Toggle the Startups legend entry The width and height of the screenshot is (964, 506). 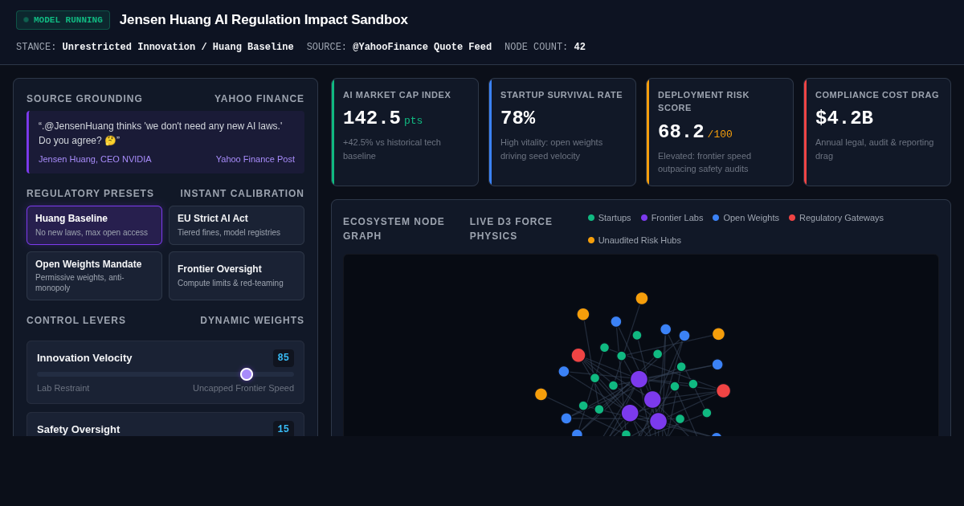[610, 218]
